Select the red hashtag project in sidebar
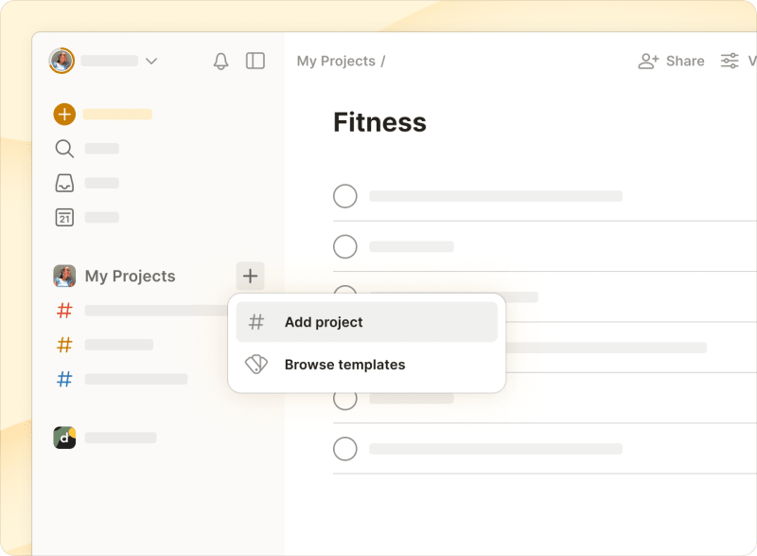Image resolution: width=757 pixels, height=556 pixels. (x=63, y=311)
